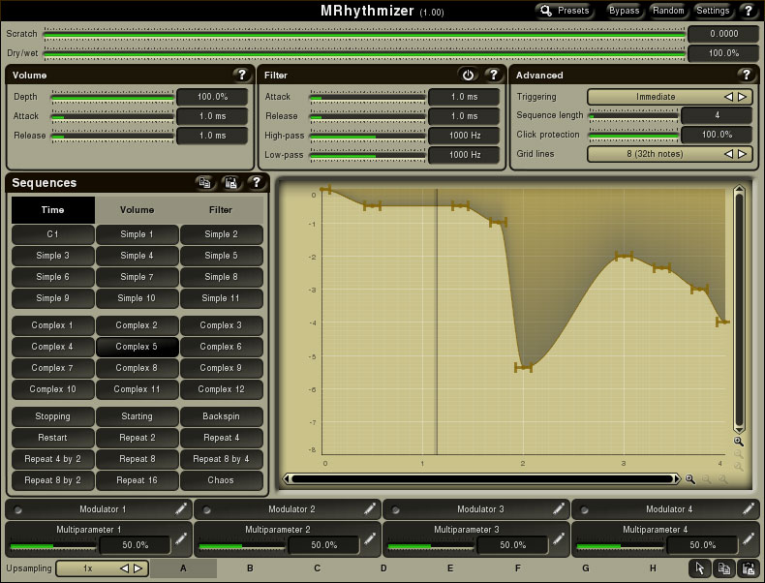Open the Presets browser
765x583 pixels.
coord(565,11)
